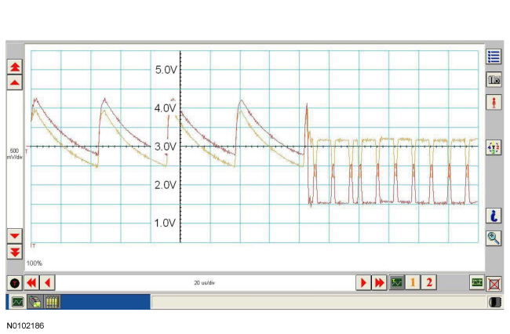Increase voltage scale with double up arrow
Image resolution: width=510 pixels, height=334 pixels.
(15, 66)
